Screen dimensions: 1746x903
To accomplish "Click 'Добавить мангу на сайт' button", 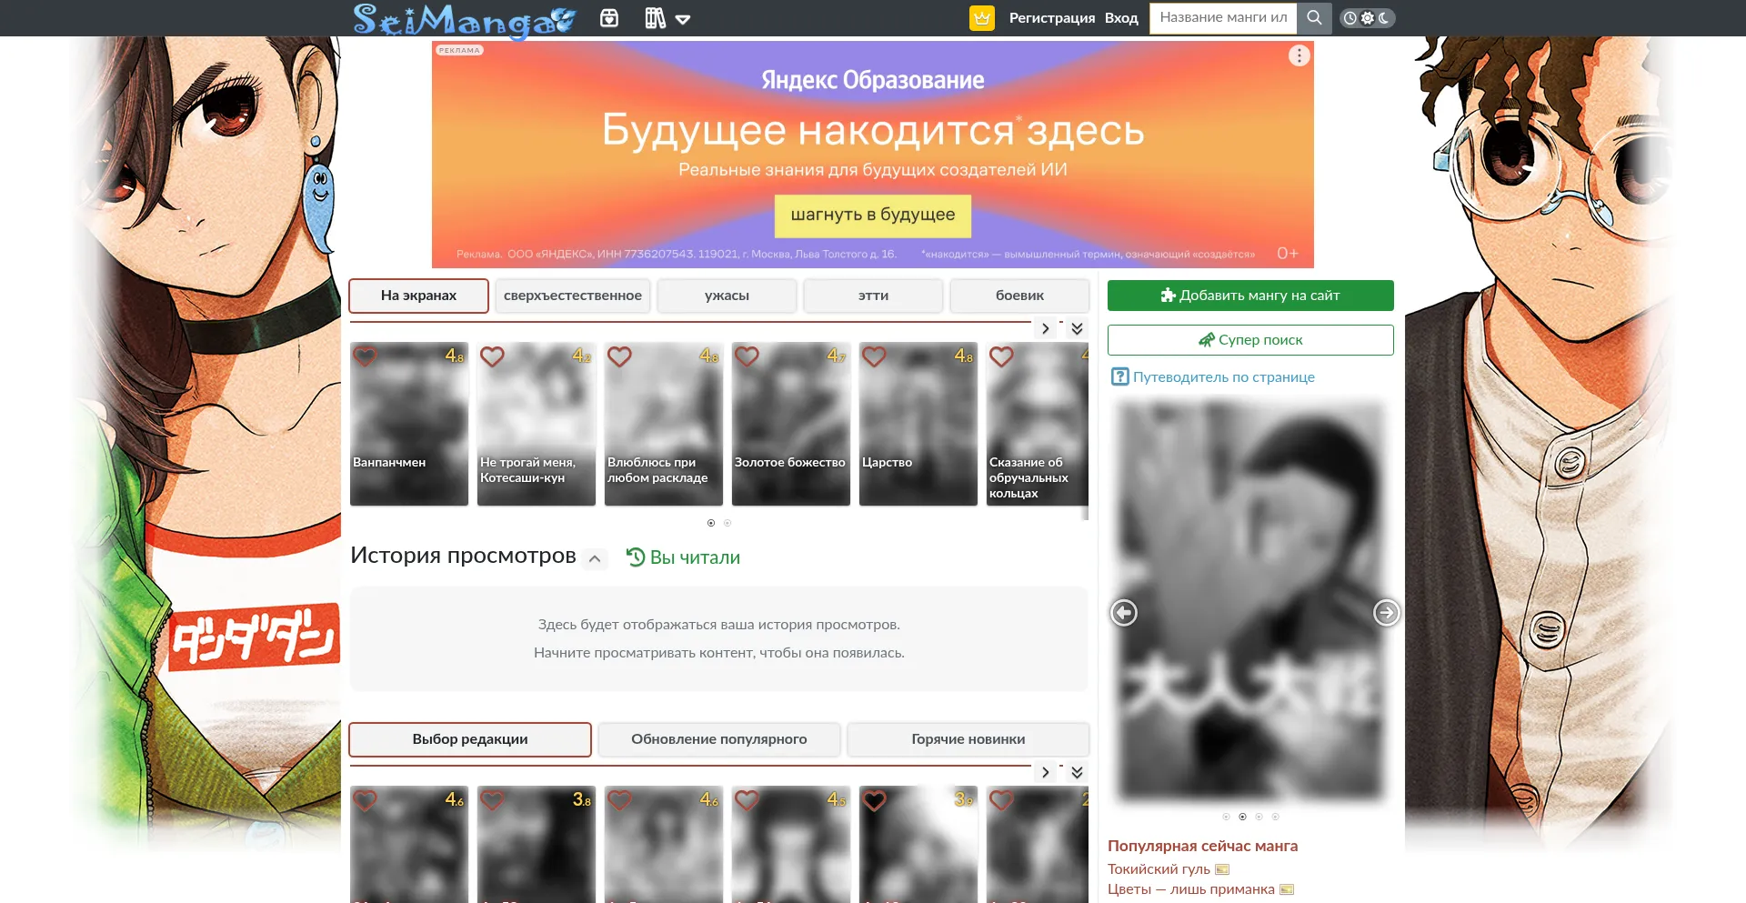I will [x=1249, y=296].
